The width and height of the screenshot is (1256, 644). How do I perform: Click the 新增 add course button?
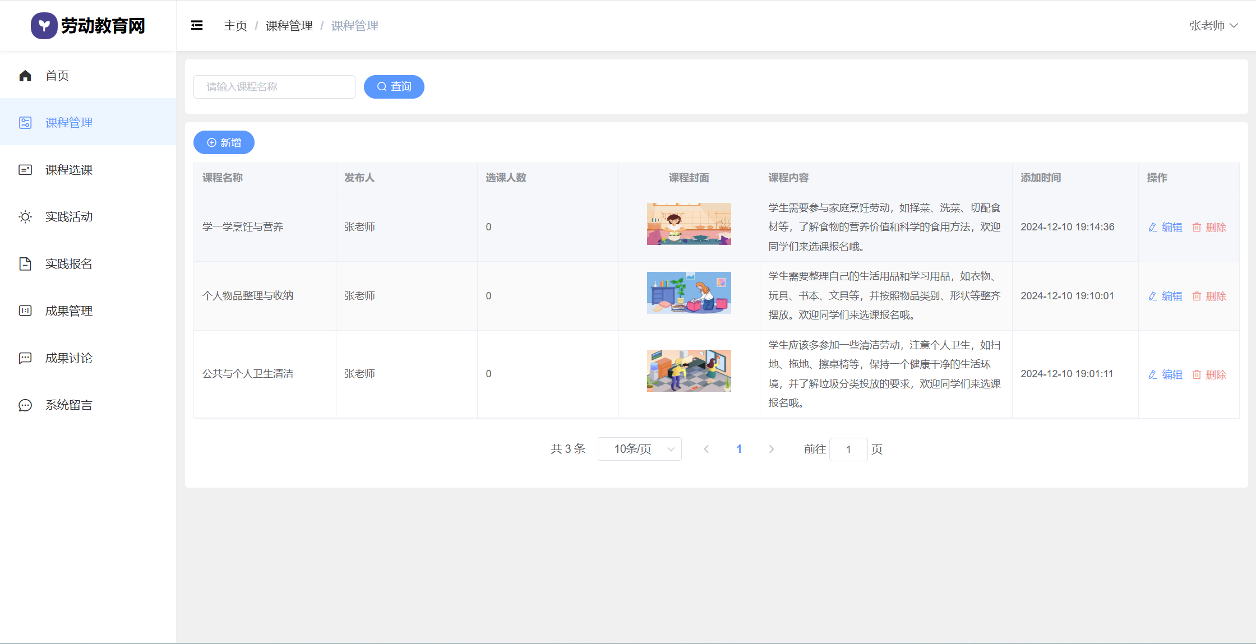(224, 142)
